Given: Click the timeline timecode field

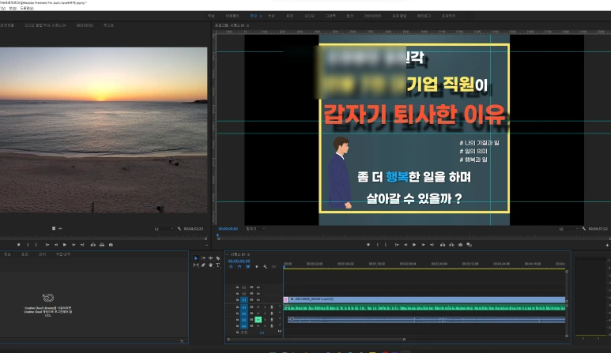Looking at the screenshot, I should click(x=239, y=261).
